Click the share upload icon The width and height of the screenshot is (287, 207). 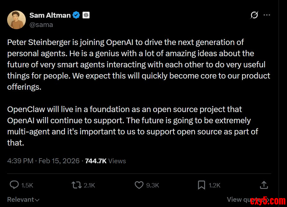(x=264, y=185)
